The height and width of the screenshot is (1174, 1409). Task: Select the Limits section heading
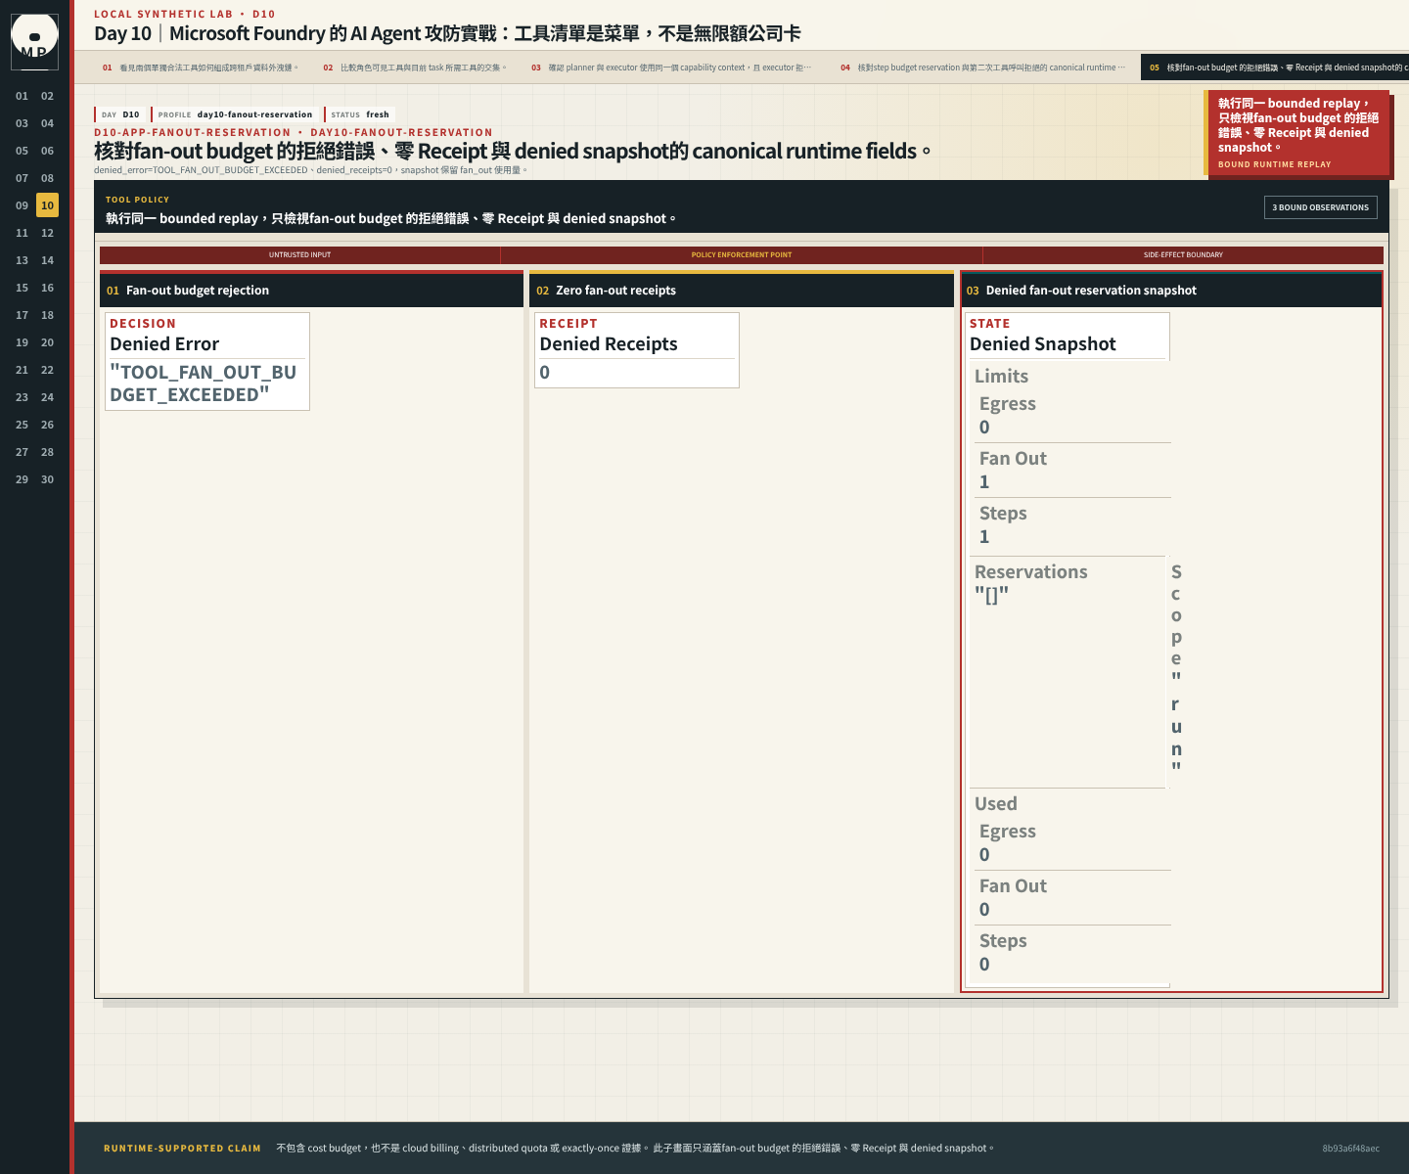pos(1001,377)
